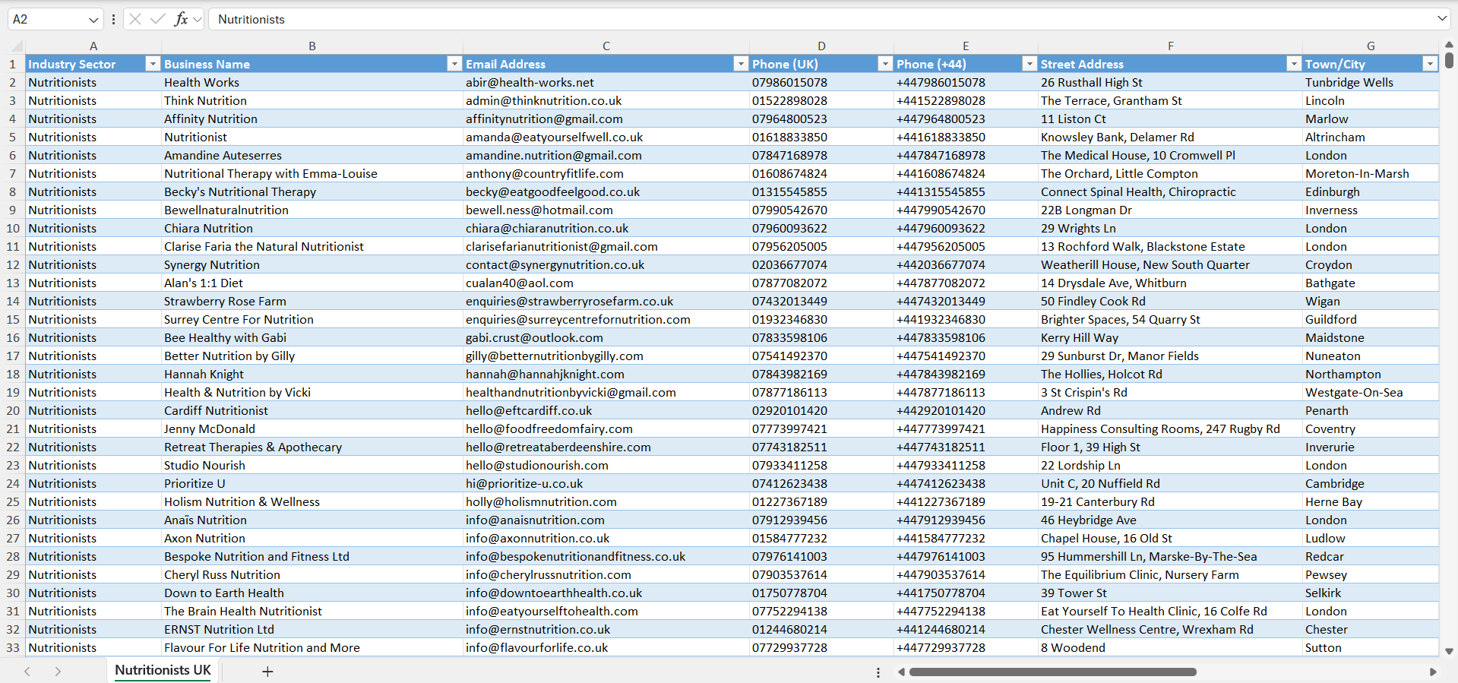Image resolution: width=1458 pixels, height=683 pixels.
Task: Click the vertical scrollbar thumb
Action: click(x=1449, y=59)
